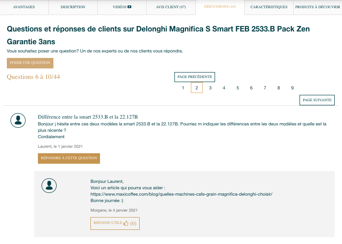Open the Avantages tab
The height and width of the screenshot is (244, 342).
point(24,7)
